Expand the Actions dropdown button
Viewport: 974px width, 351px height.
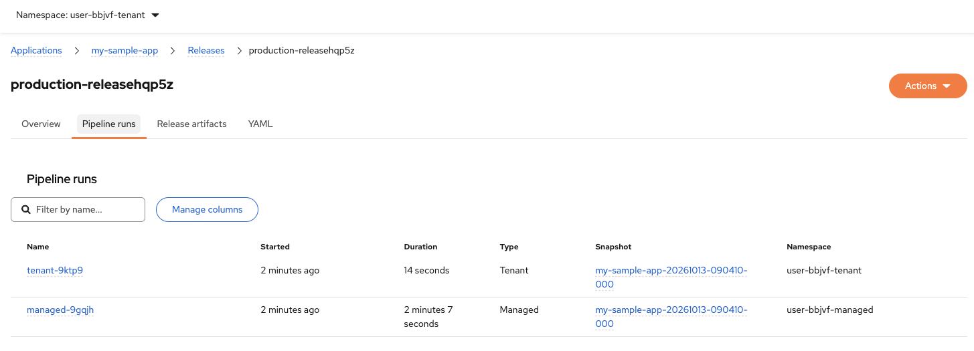coord(928,86)
